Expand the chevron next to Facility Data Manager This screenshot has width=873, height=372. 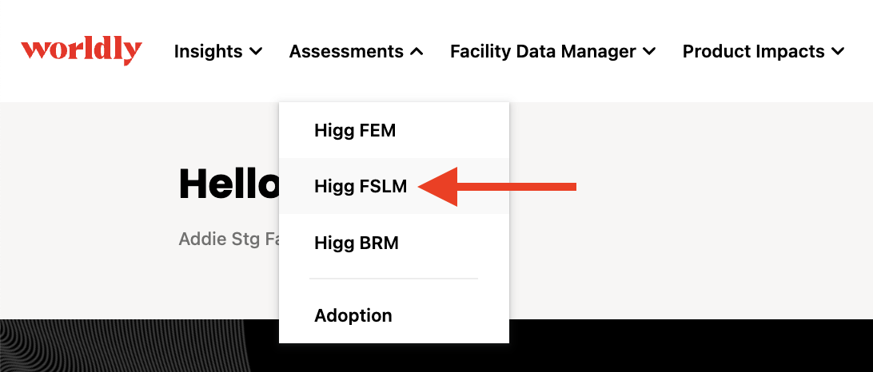click(649, 52)
